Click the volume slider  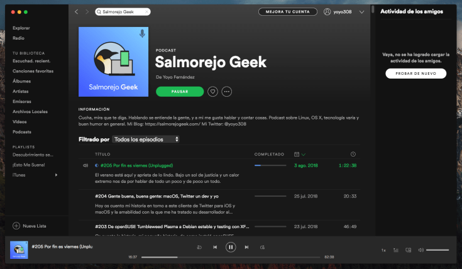point(437,250)
